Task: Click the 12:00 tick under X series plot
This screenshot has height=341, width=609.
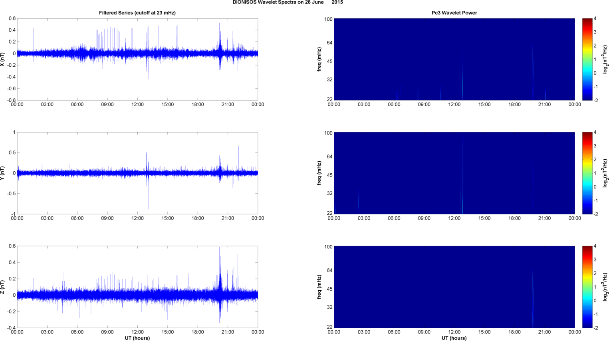Action: 137,105
